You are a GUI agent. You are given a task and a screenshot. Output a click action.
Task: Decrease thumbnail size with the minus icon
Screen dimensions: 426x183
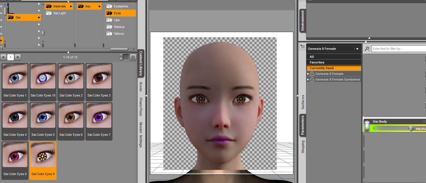121,59
